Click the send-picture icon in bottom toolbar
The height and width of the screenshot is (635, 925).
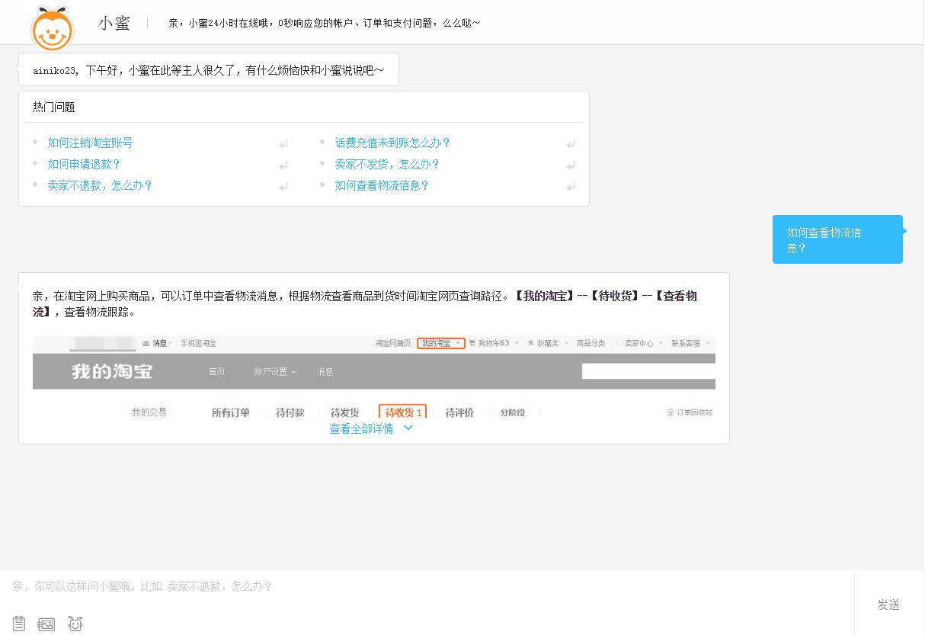tap(46, 624)
